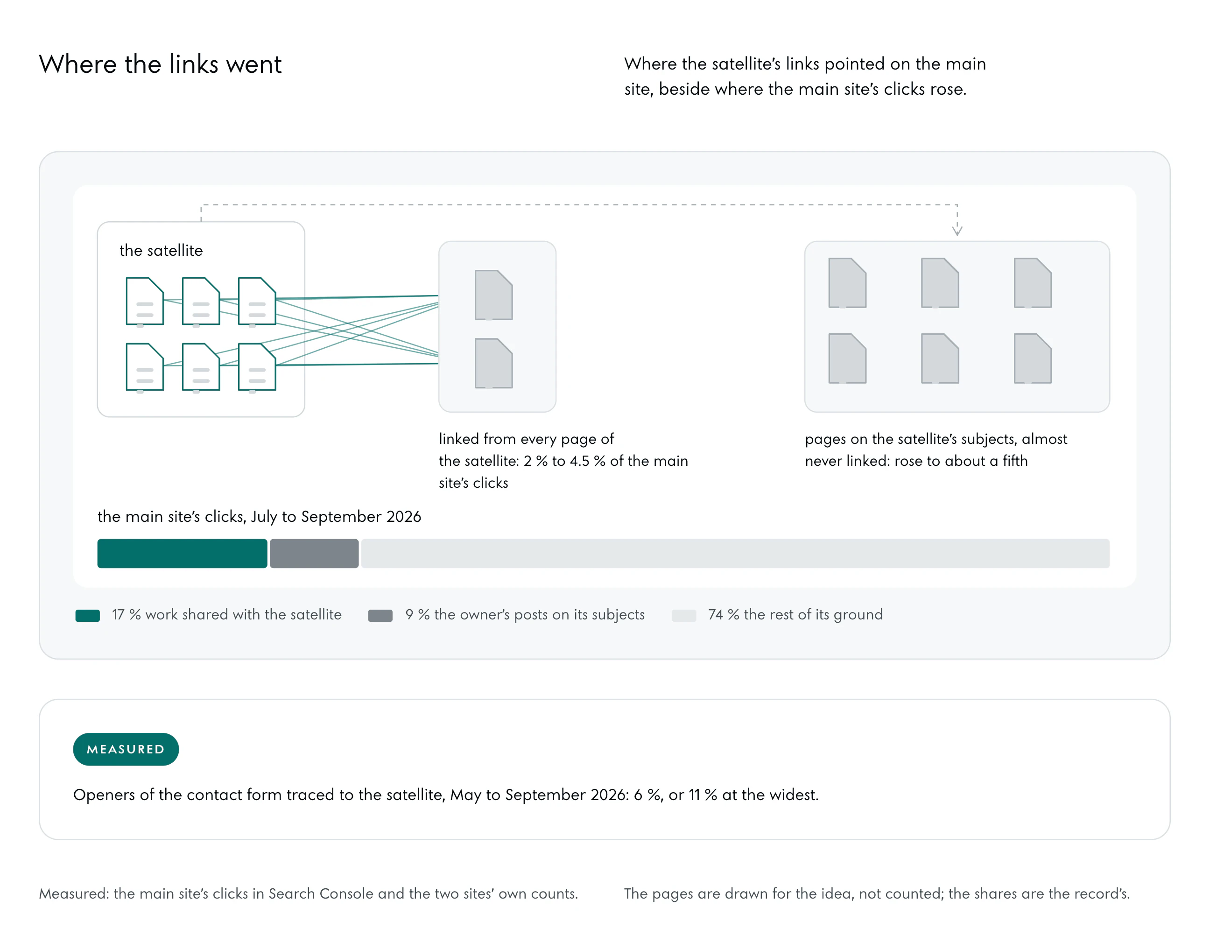
Task: Click 'the main site's clicks, July to September 2026'
Action: click(260, 517)
